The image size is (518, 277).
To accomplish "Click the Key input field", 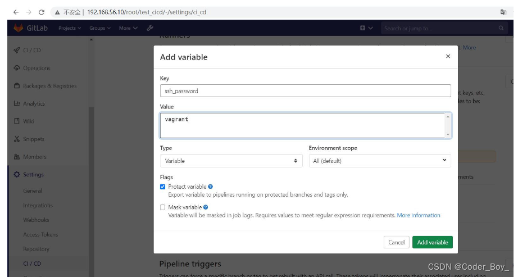I will (305, 90).
